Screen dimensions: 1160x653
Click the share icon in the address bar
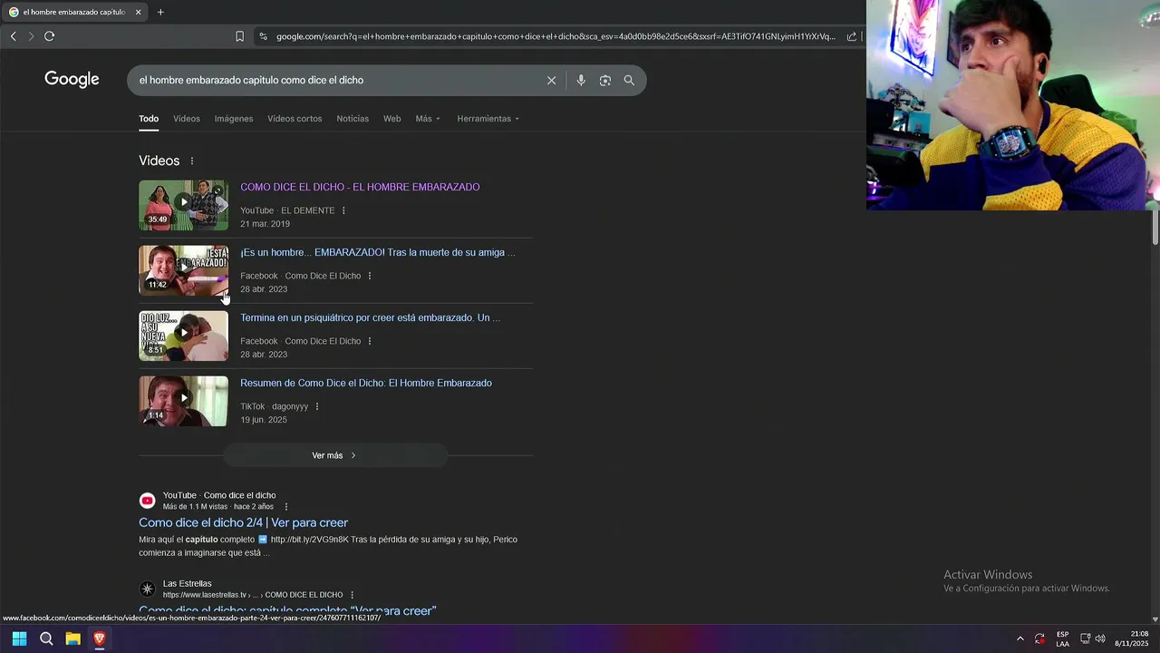(x=852, y=36)
